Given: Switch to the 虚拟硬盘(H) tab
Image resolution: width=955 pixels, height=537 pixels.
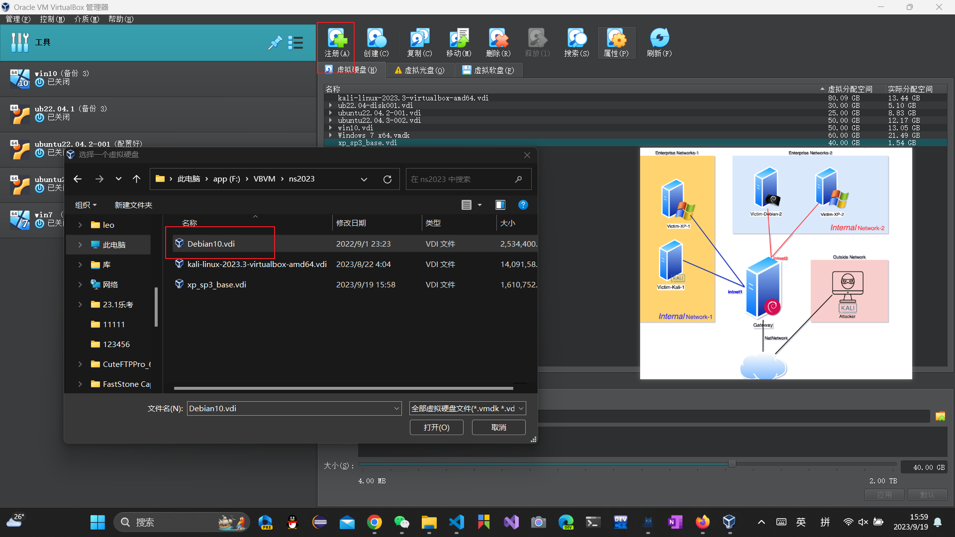Looking at the screenshot, I should click(x=351, y=70).
